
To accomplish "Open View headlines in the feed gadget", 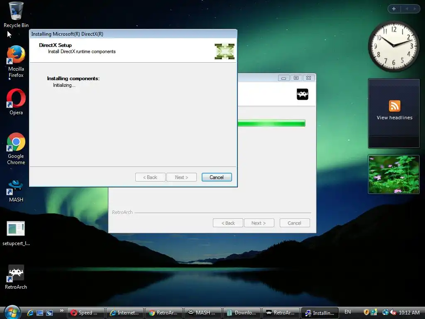I will 394,118.
